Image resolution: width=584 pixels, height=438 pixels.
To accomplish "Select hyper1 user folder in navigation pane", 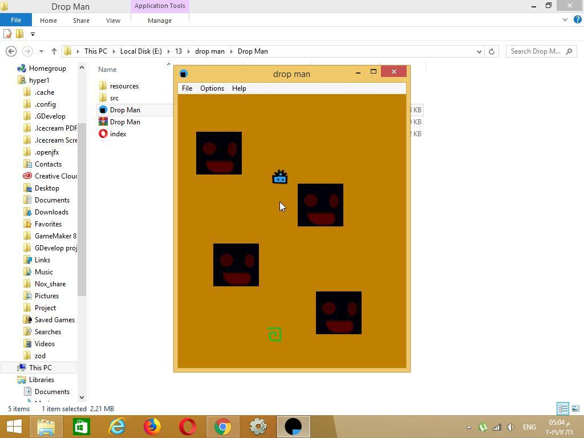I will click(34, 80).
